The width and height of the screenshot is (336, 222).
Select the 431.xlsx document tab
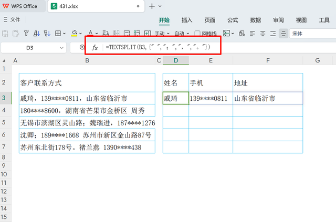pos(96,6)
